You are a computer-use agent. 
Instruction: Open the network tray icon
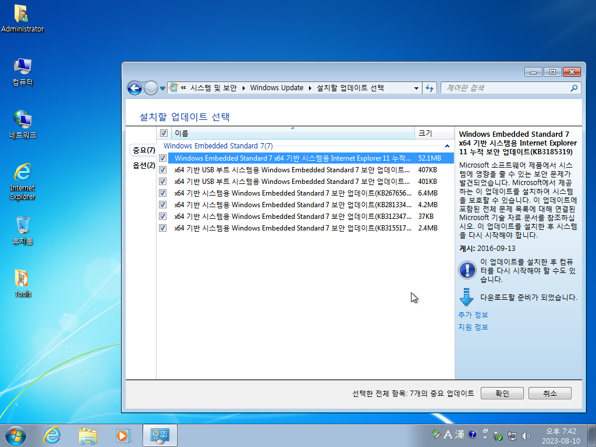pos(512,436)
